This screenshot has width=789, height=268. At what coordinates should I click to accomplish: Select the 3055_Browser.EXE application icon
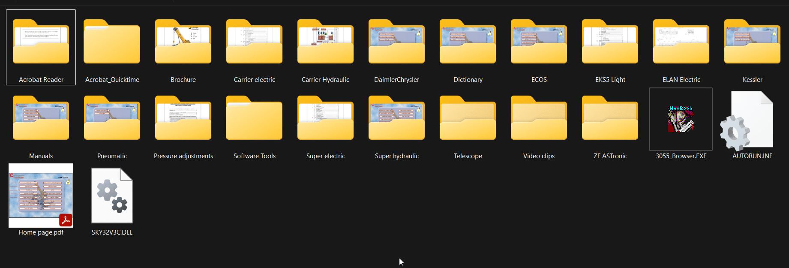(x=681, y=119)
